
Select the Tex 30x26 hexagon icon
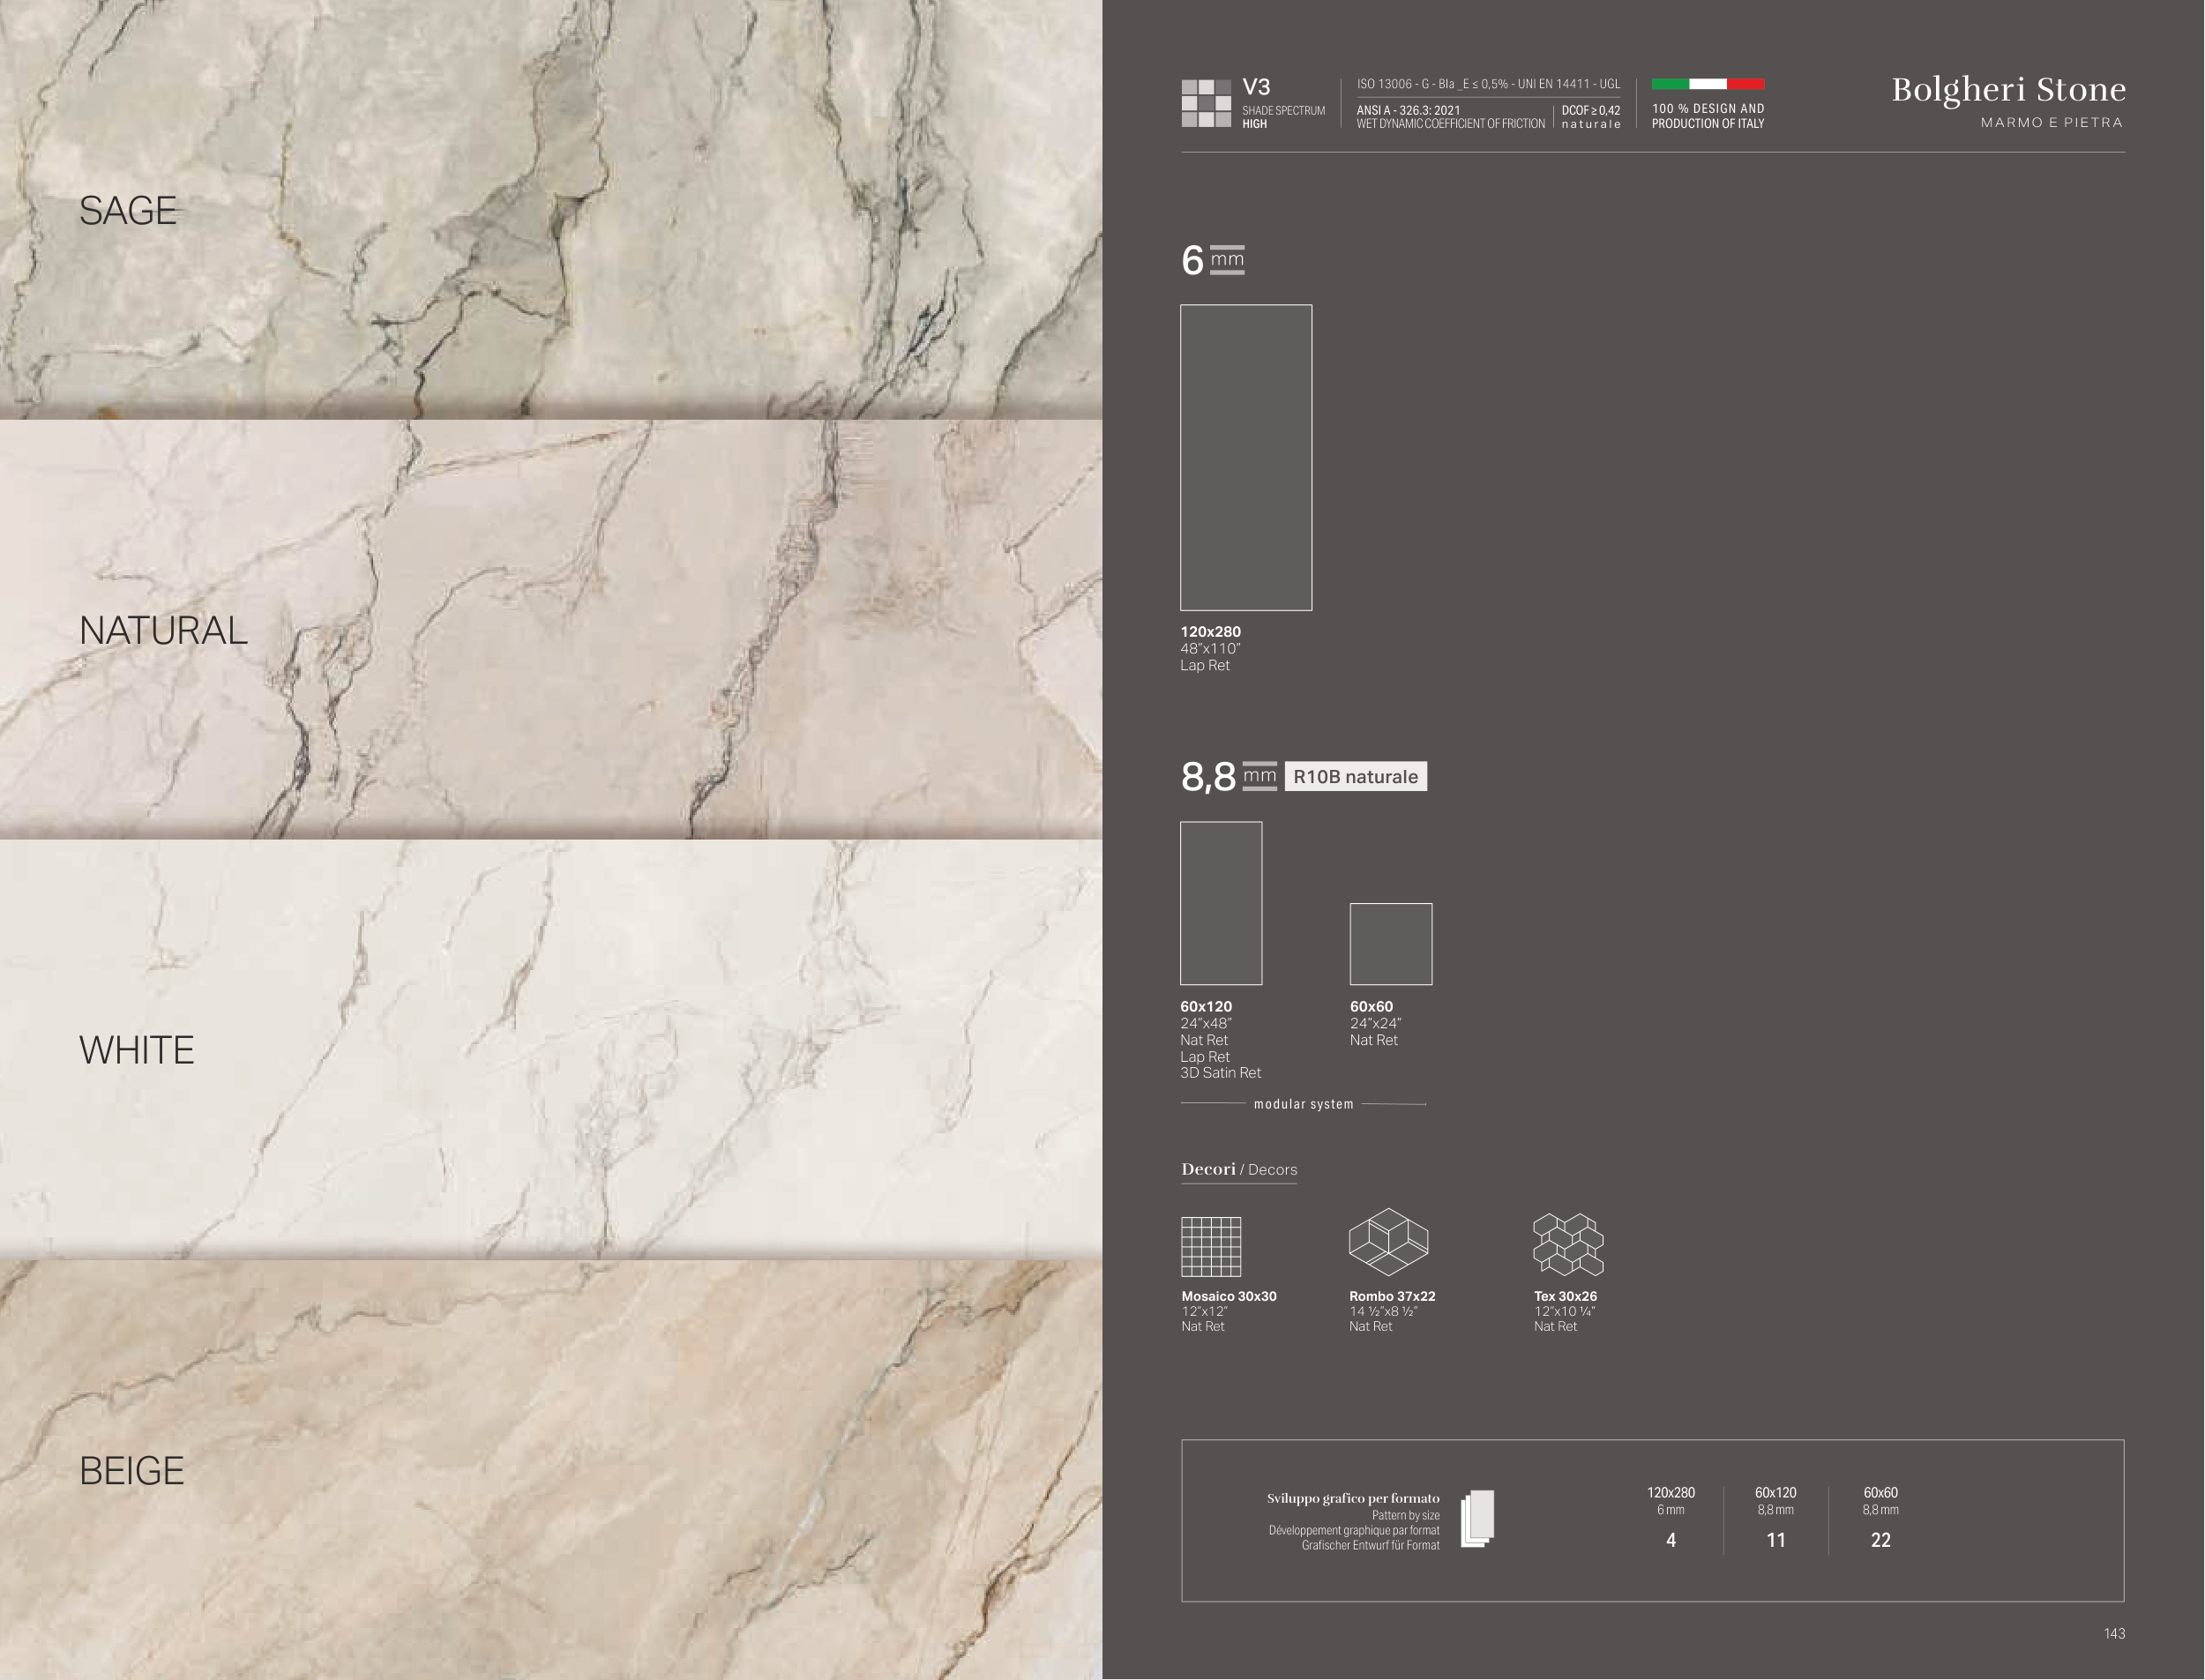coord(1568,1244)
